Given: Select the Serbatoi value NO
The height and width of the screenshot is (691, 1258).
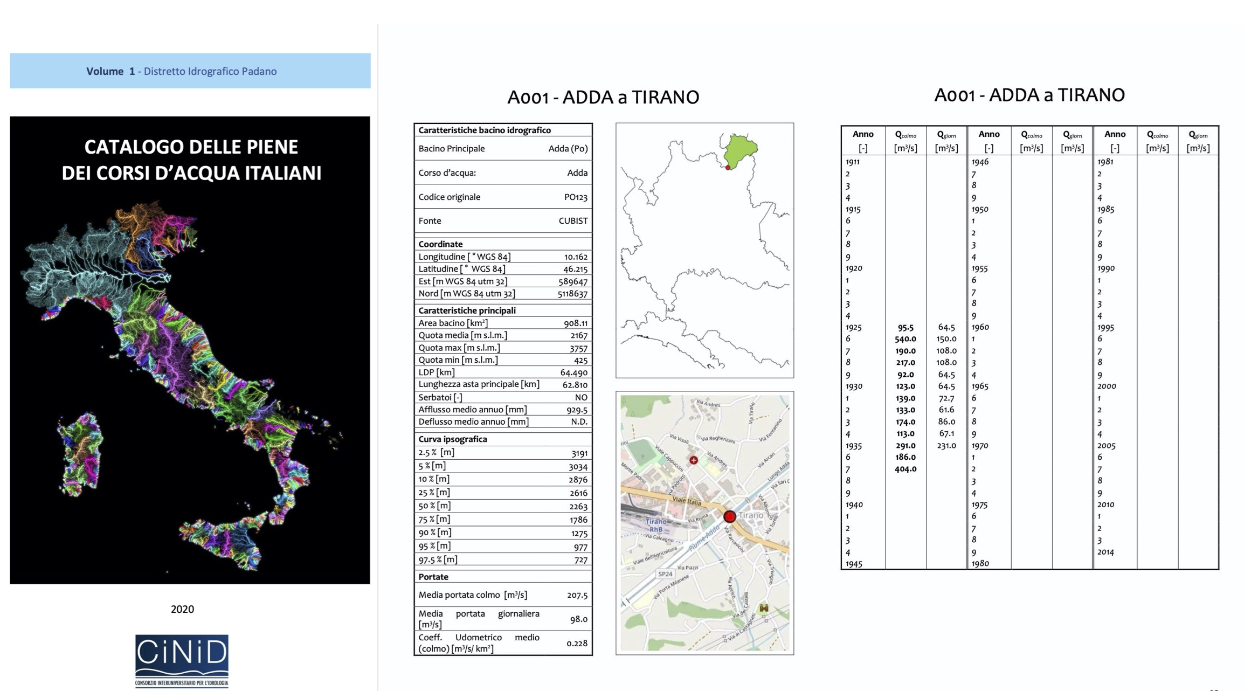Looking at the screenshot, I should pyautogui.click(x=581, y=397).
